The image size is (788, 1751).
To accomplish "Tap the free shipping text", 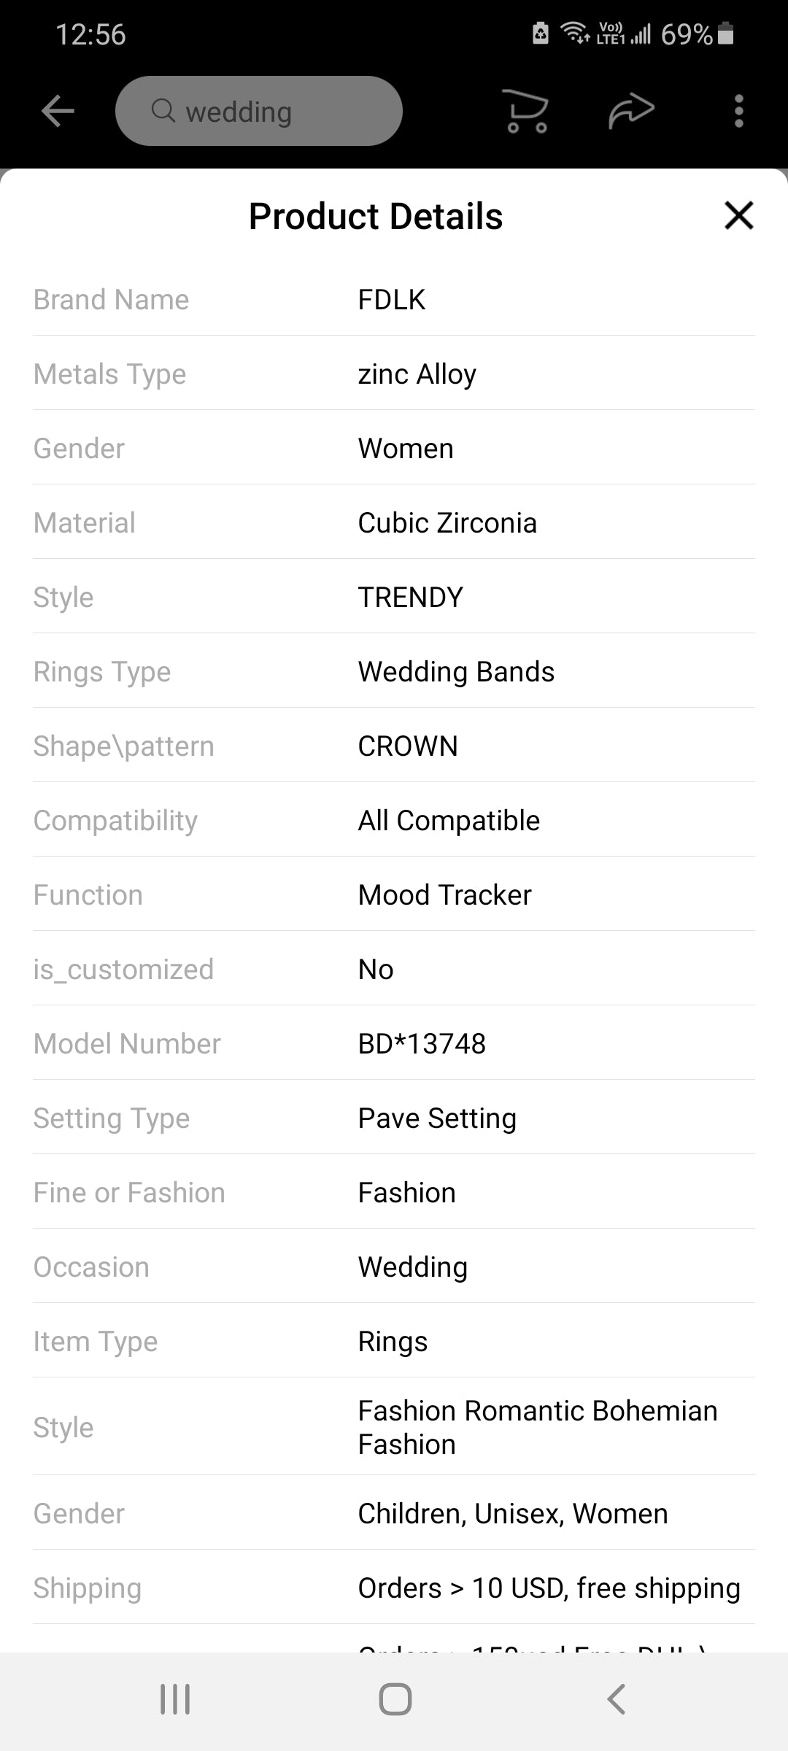I will point(549,1588).
